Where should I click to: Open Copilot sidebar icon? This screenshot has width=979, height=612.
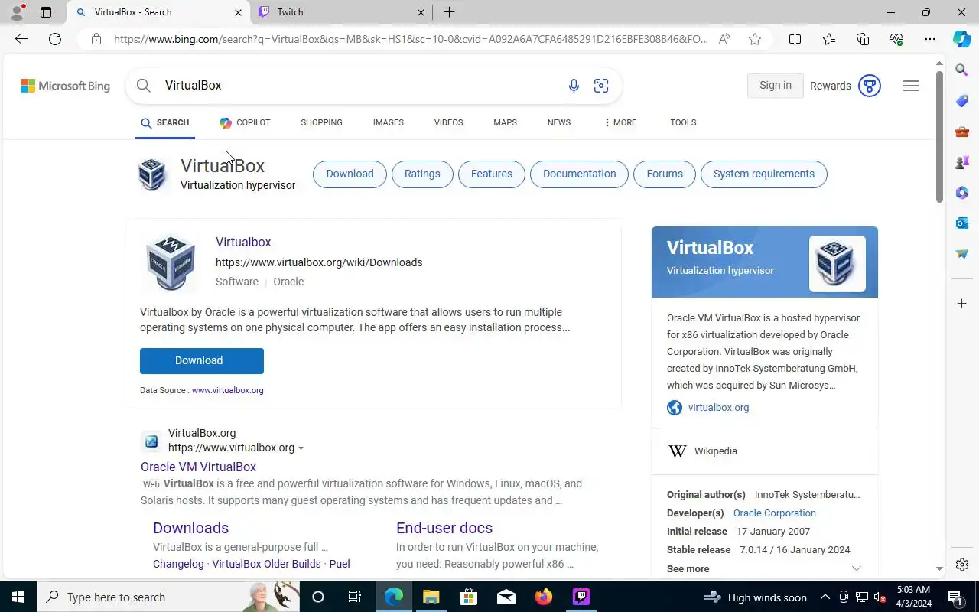click(x=962, y=39)
